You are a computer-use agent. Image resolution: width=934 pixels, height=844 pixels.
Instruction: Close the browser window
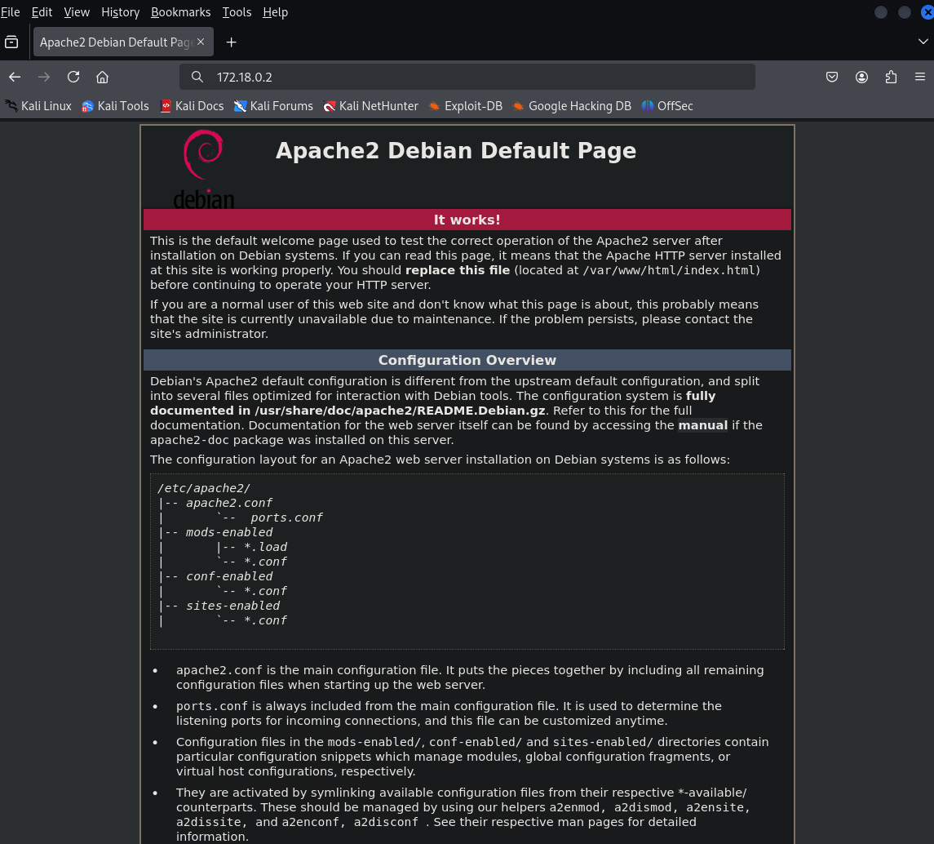(x=927, y=12)
